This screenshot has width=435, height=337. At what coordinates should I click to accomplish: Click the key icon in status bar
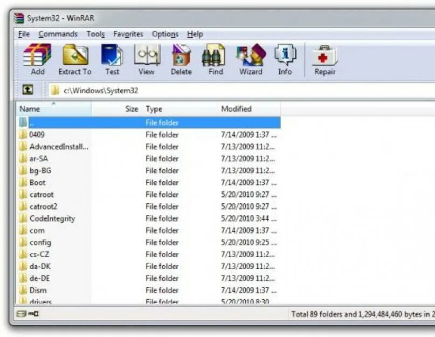33,314
